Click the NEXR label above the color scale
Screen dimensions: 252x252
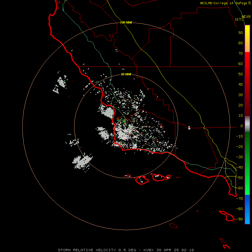pos(246,17)
